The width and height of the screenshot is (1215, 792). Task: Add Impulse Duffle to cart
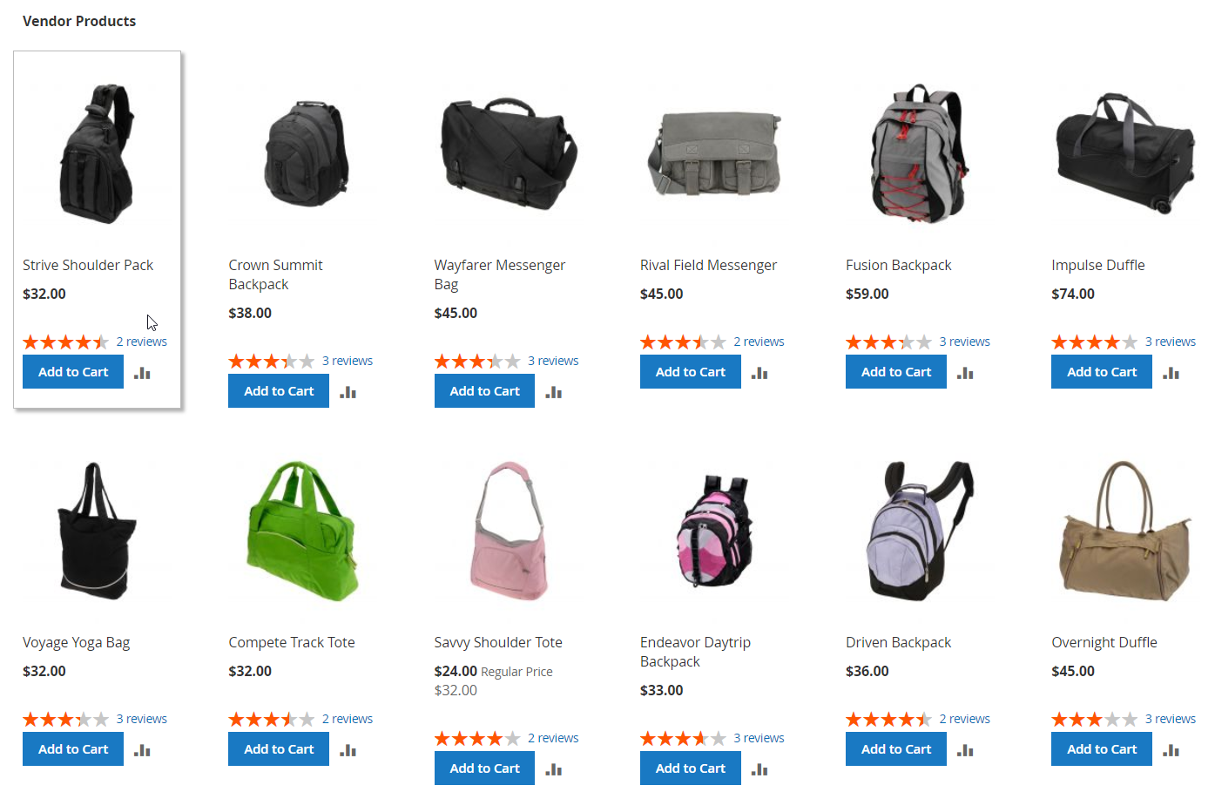coord(1102,372)
